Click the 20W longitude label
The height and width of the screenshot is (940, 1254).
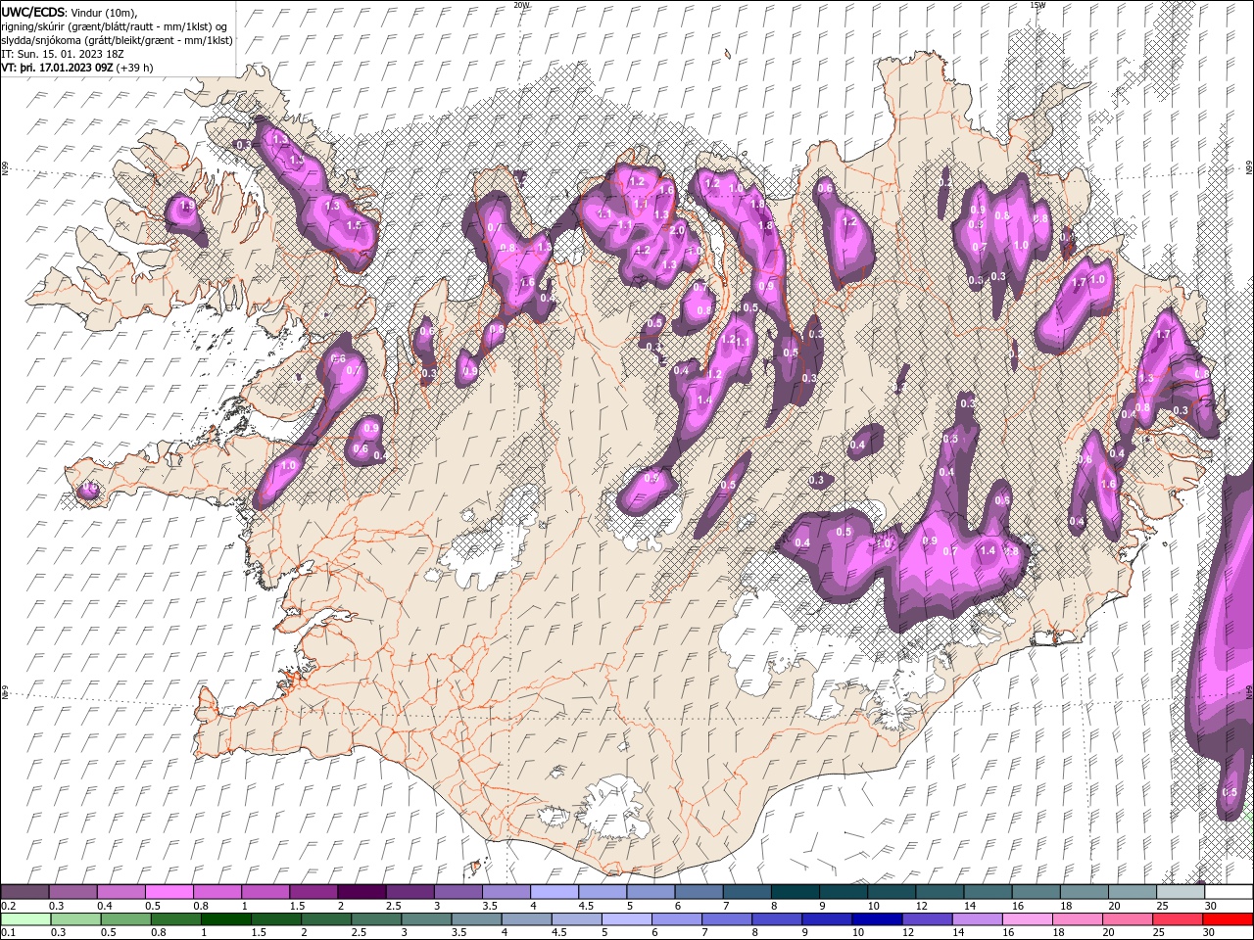click(x=521, y=5)
